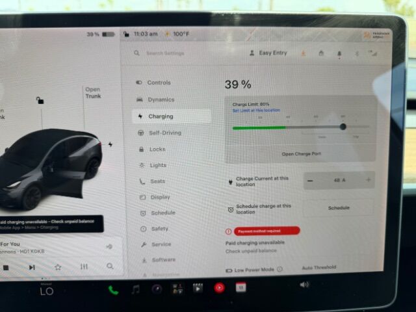Favorite the current station with star
This screenshot has height=312, width=416.
click(58, 267)
